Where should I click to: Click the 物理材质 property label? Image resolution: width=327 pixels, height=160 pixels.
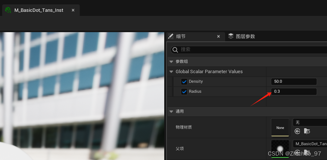coord(183,127)
